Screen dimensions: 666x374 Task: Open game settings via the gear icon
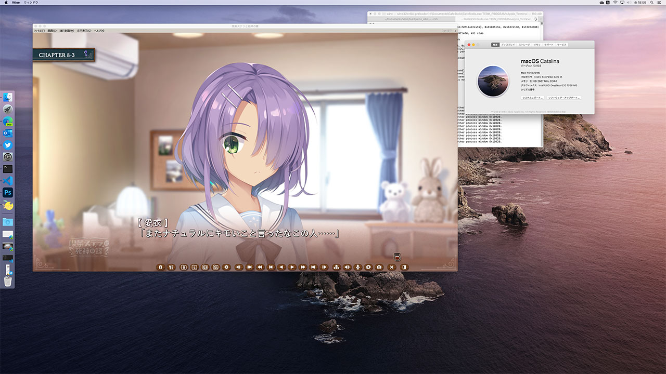click(226, 267)
